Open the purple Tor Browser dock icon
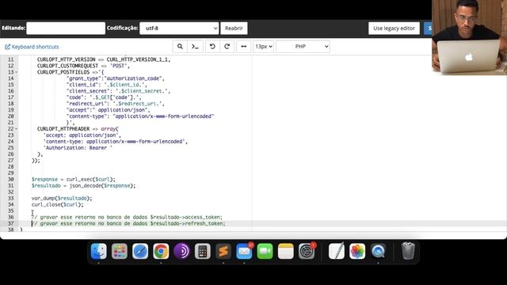 tap(181, 251)
